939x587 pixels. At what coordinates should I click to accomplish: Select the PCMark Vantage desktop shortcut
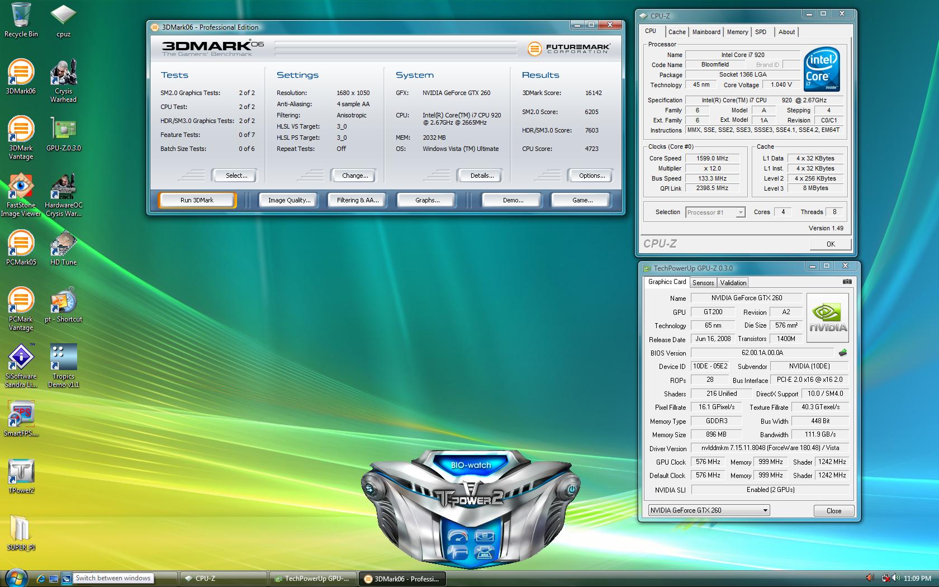(21, 309)
